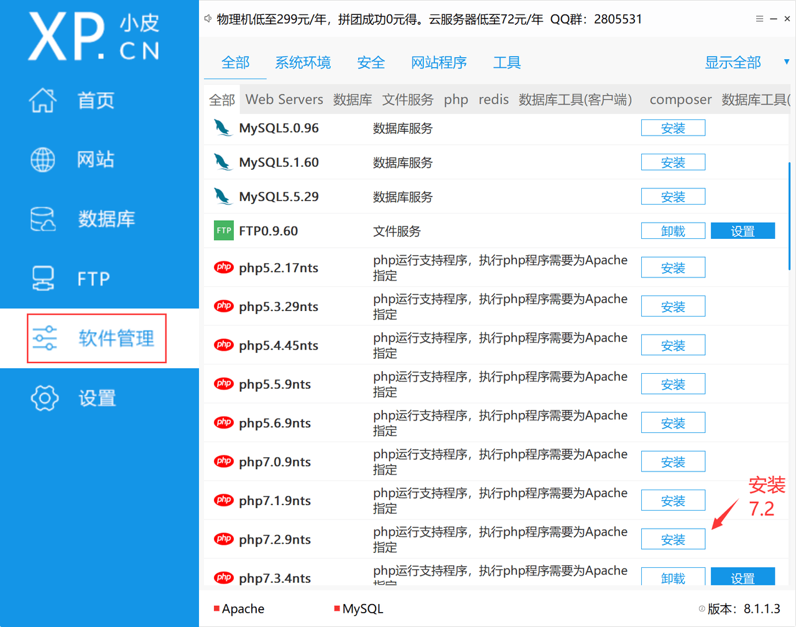Expand the 显示全部 dropdown arrow
The height and width of the screenshot is (627, 796).
tap(787, 62)
